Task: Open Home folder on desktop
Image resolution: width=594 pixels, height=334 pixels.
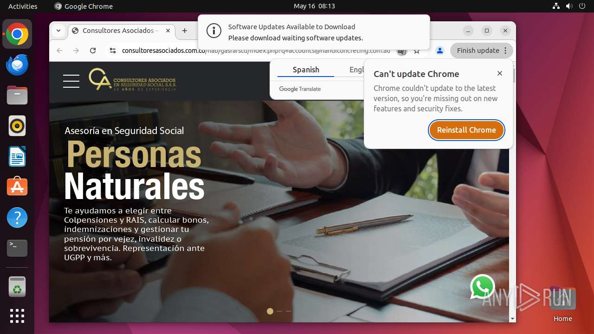Action: 562,305
